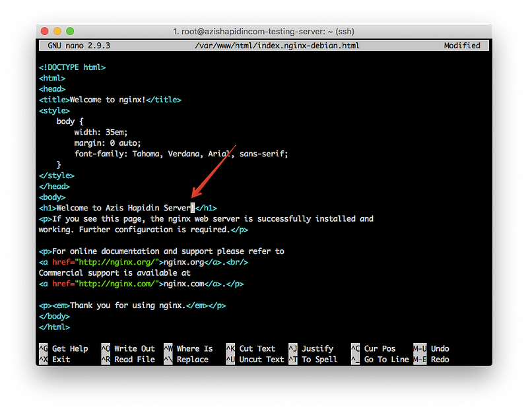
Task: Click the ^U Uncut Text shortcut
Action: click(255, 360)
